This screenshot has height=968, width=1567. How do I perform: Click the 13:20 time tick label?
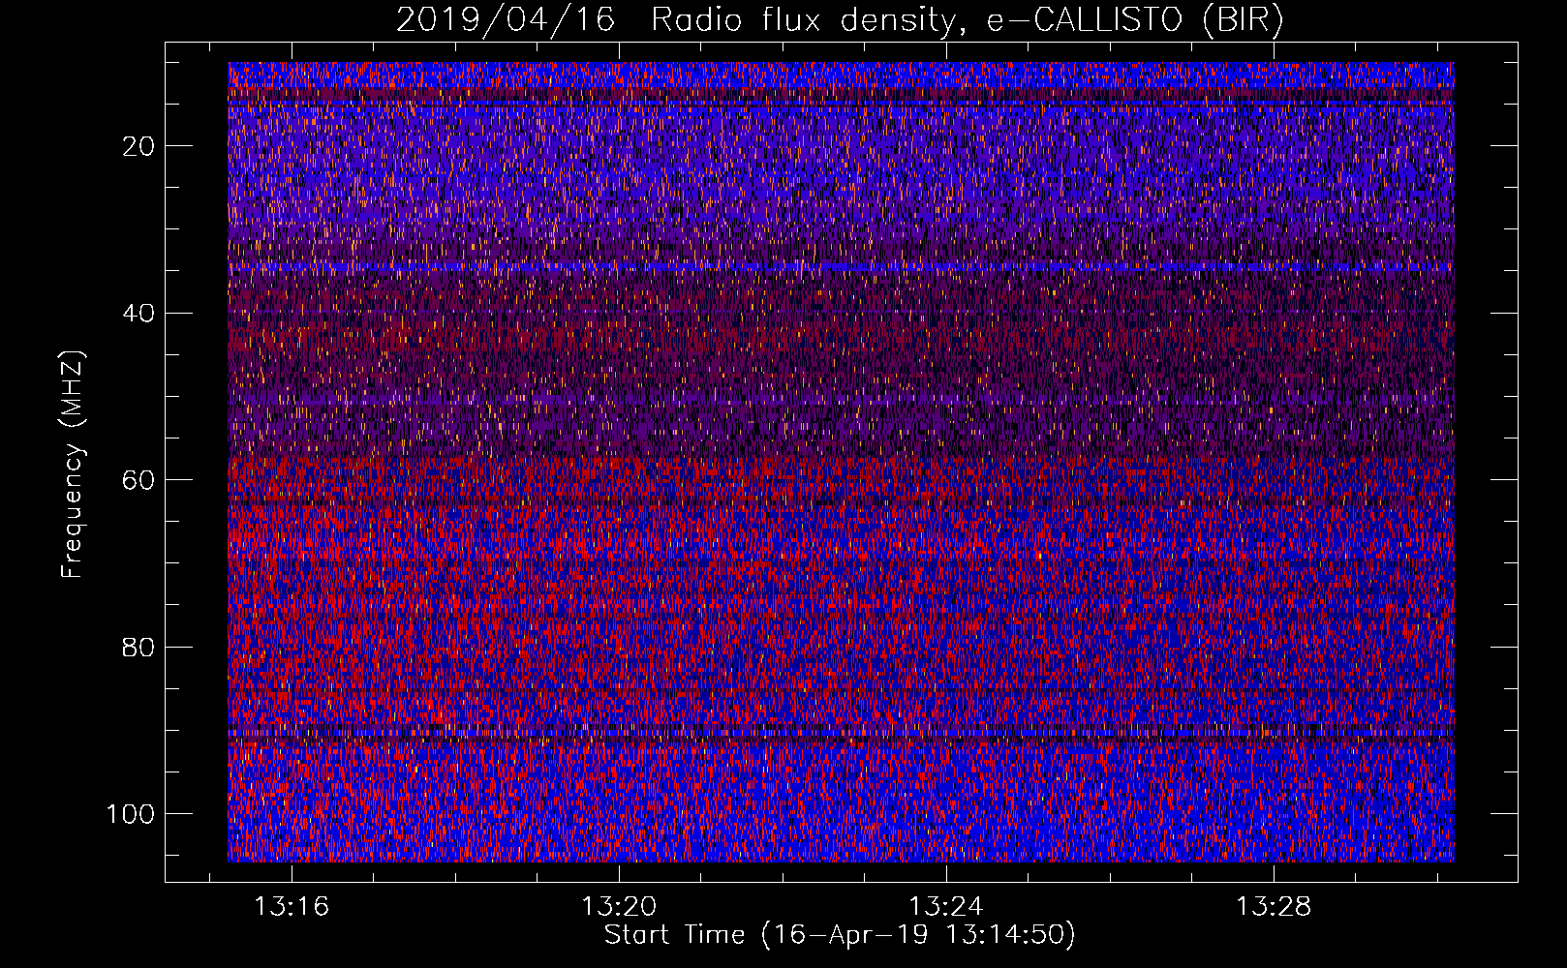pos(619,907)
